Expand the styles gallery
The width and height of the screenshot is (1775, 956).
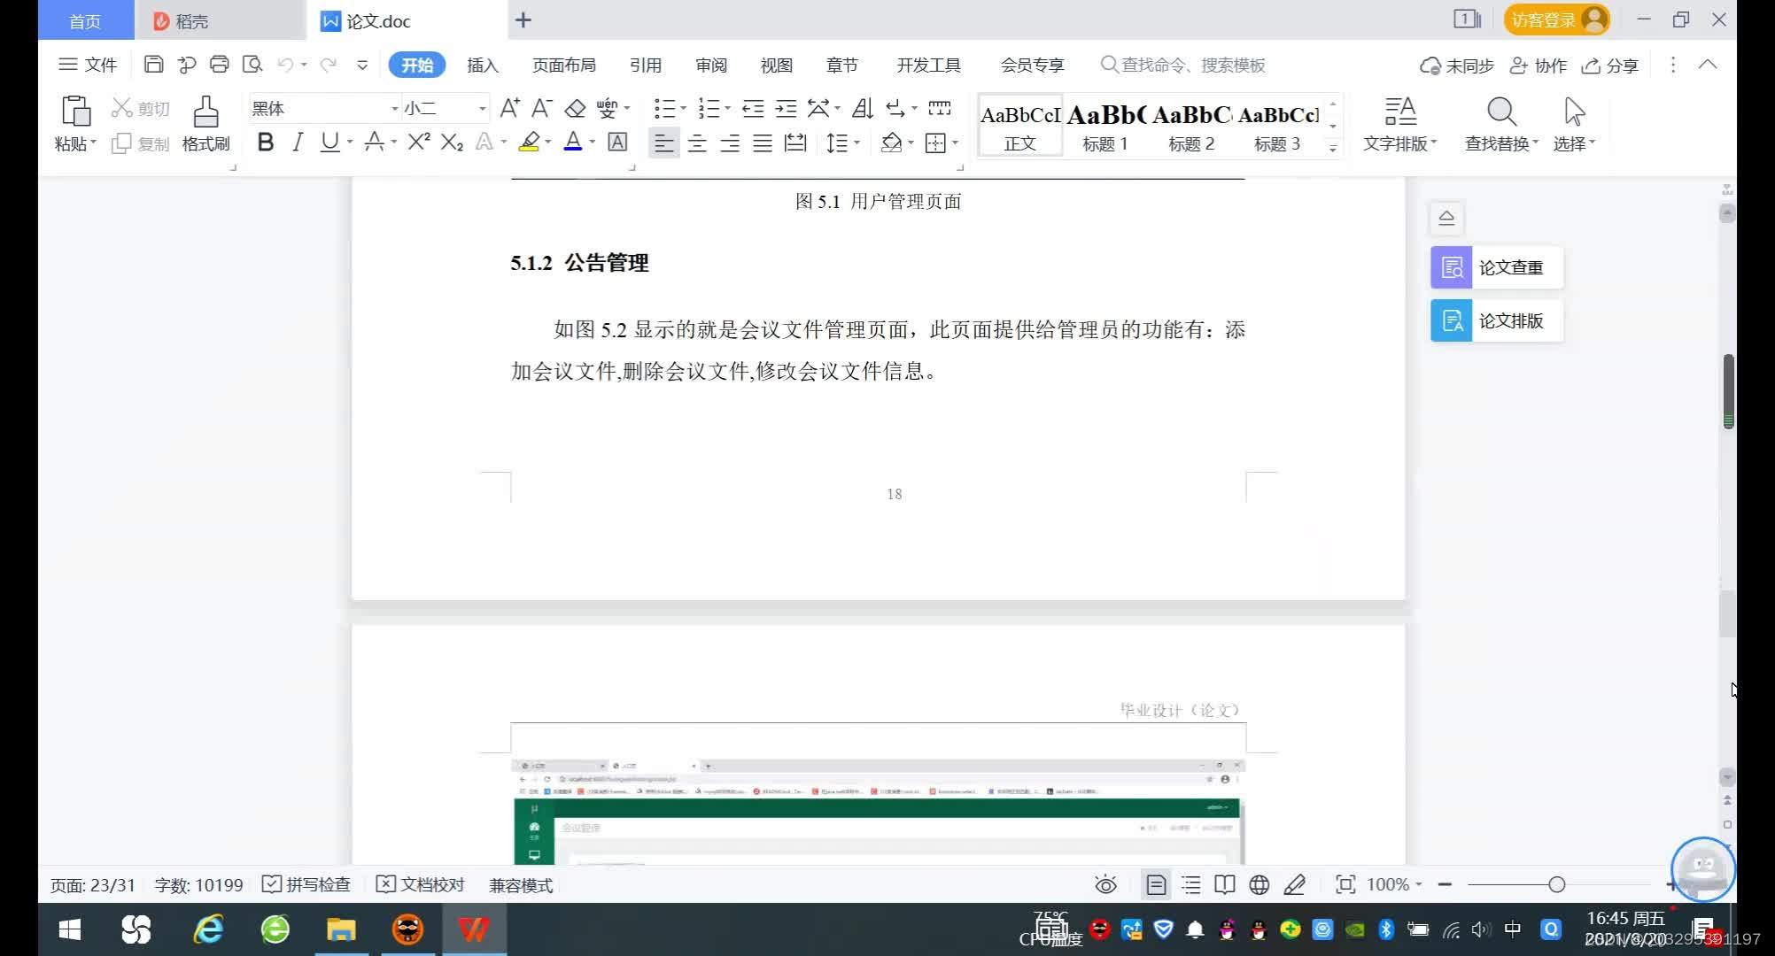coord(1332,148)
